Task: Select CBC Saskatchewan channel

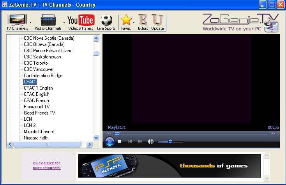Action: (x=42, y=57)
